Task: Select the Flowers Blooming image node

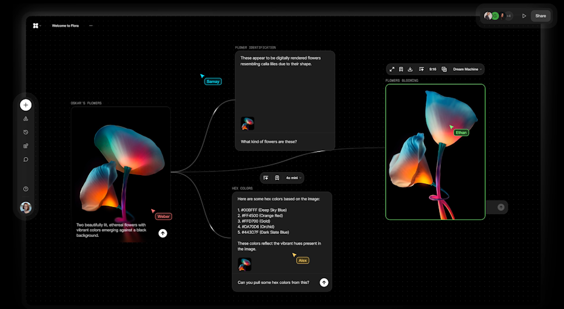Action: [435, 151]
